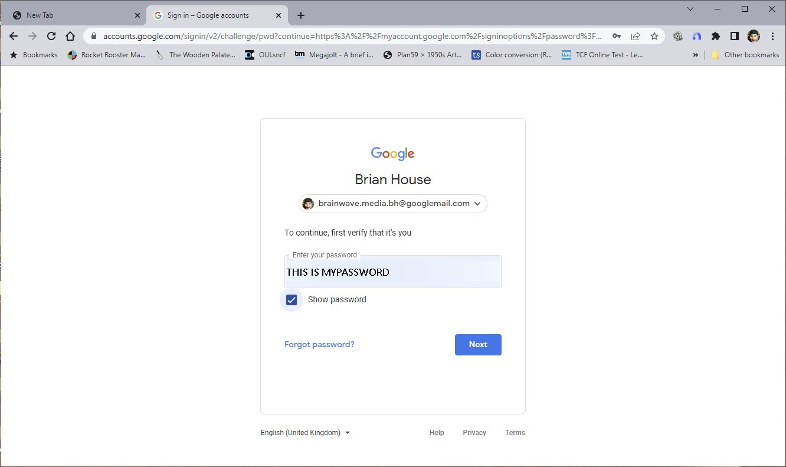Click the Brian House name heading
This screenshot has height=467, width=786.
(393, 179)
